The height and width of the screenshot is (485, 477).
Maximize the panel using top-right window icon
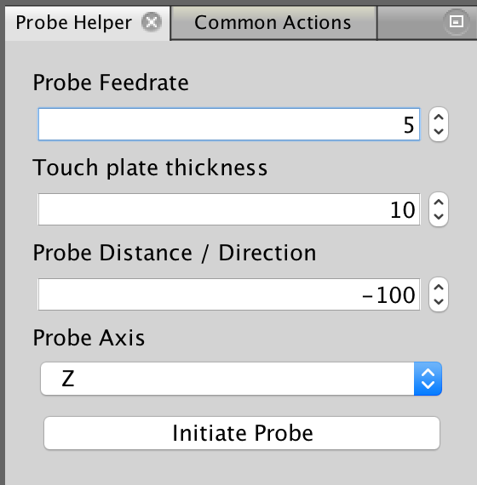click(457, 21)
